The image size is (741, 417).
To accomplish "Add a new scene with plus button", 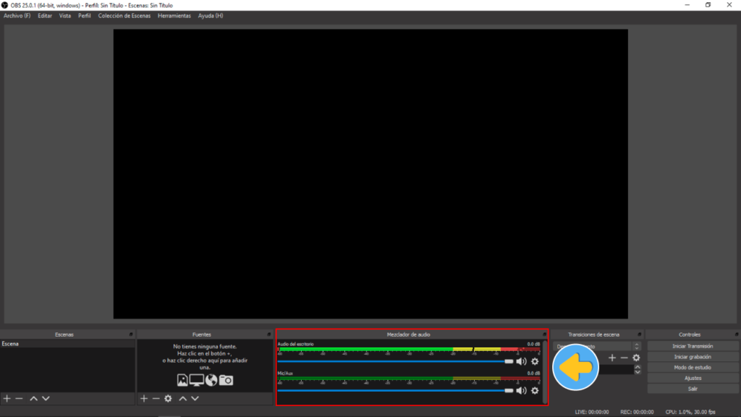I will click(x=7, y=398).
